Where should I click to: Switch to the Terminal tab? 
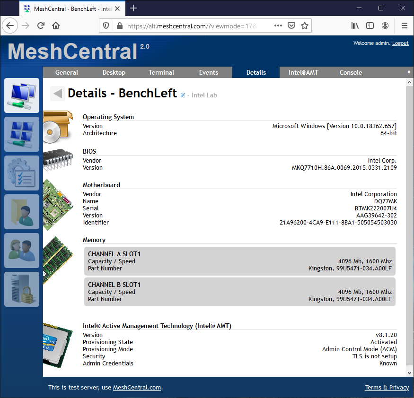coord(161,72)
